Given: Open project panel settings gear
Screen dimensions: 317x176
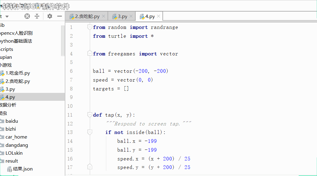Looking at the screenshot, I should click(50, 16).
